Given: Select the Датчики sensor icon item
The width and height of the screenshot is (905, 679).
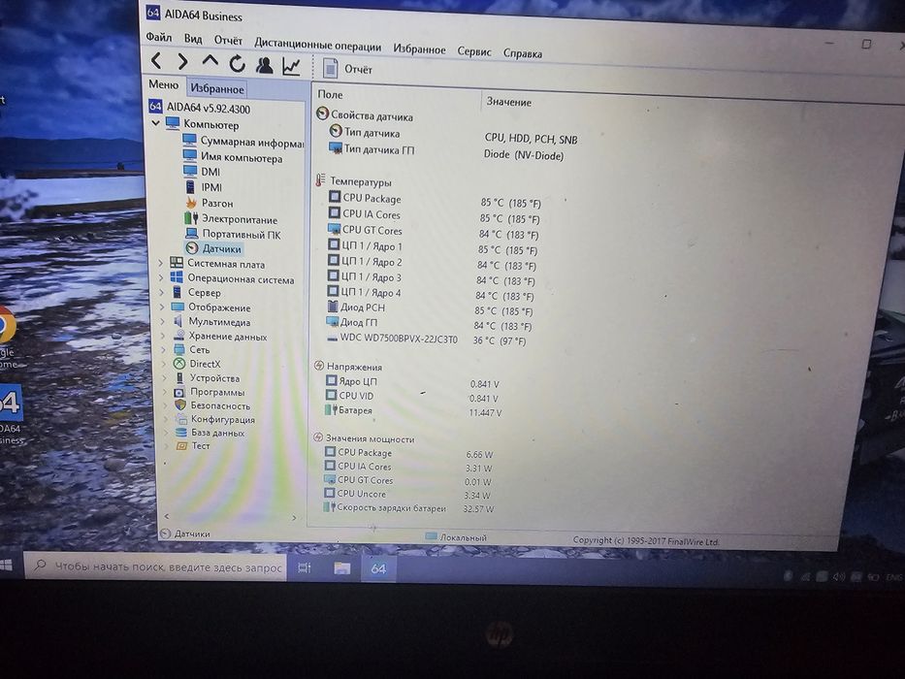Looking at the screenshot, I should [x=192, y=247].
